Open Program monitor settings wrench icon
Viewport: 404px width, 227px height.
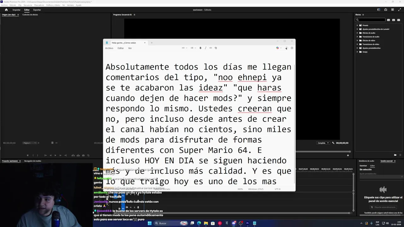[333, 143]
